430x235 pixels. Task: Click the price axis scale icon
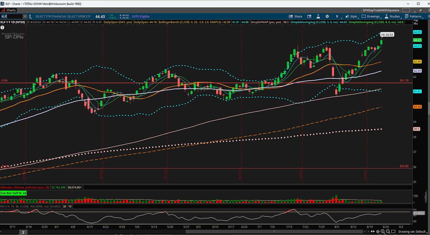[416, 22]
